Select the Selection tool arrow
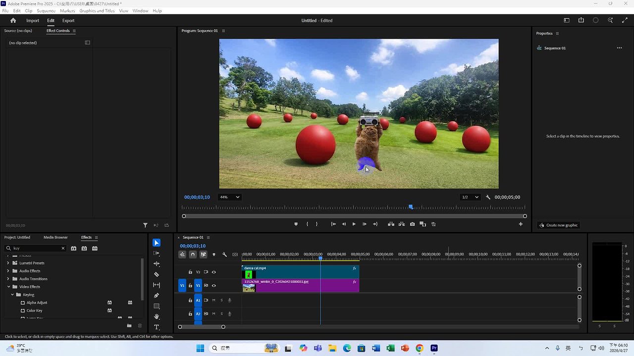This screenshot has height=356, width=634. tap(157, 243)
